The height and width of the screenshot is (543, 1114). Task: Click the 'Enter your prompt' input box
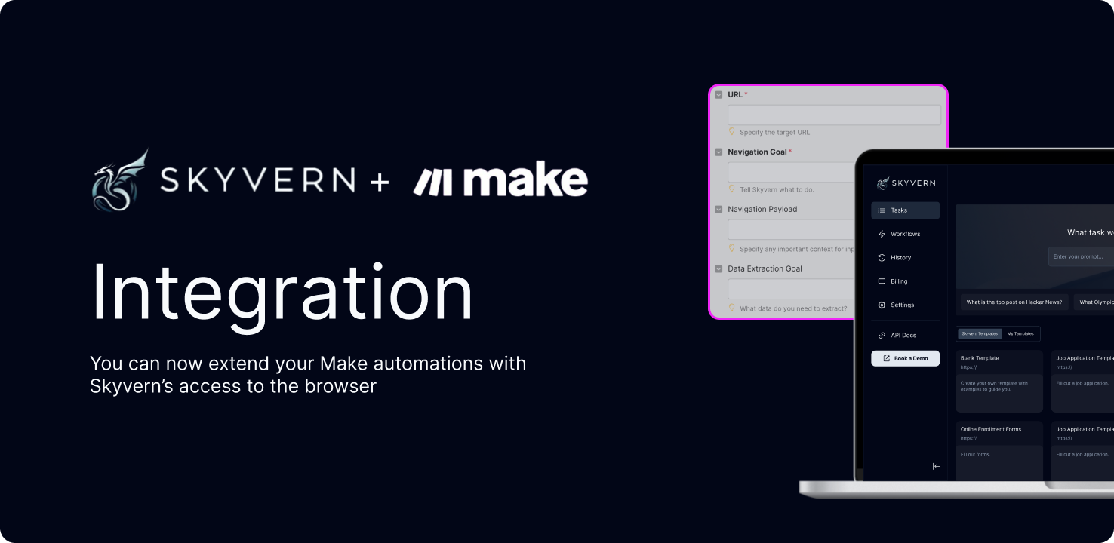[x=1081, y=256]
